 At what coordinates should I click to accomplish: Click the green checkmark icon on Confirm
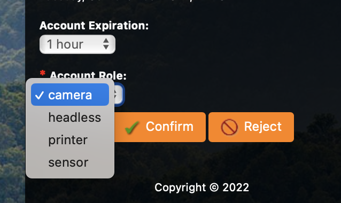[x=132, y=127]
